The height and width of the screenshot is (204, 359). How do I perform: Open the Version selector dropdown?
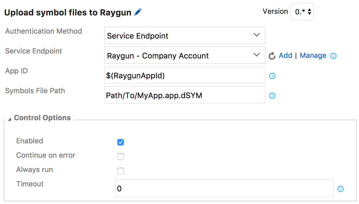(302, 12)
